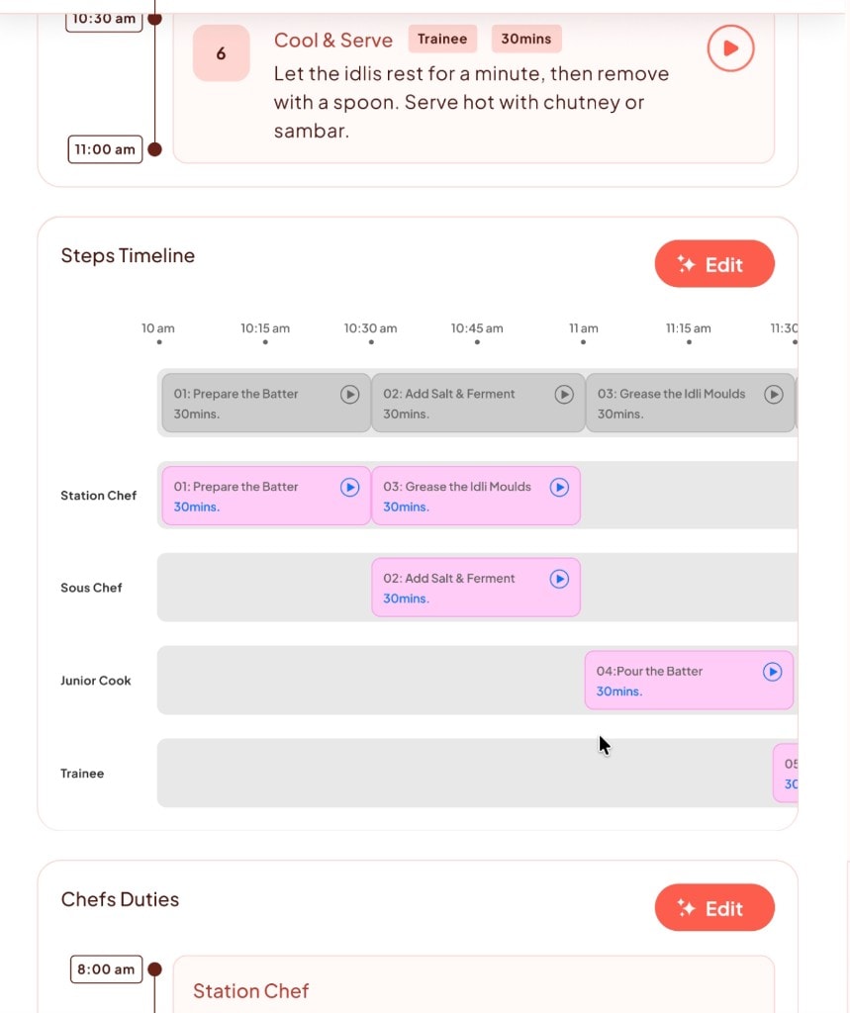This screenshot has width=850, height=1013.
Task: Click Edit in Chefs Duties section
Action: click(714, 907)
